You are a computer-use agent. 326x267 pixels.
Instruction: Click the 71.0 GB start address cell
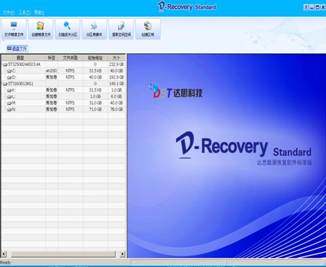95,109
